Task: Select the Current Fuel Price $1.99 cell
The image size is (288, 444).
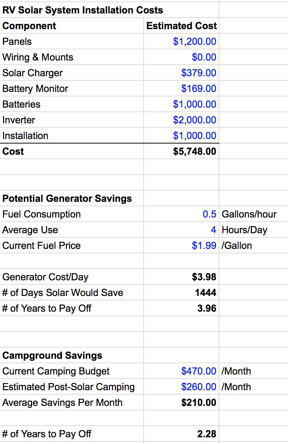Action: (x=204, y=246)
